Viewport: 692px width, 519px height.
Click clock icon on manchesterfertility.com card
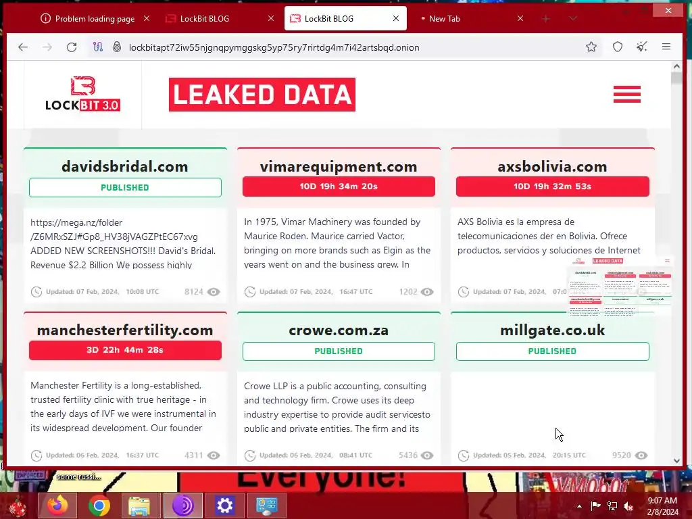(x=36, y=455)
